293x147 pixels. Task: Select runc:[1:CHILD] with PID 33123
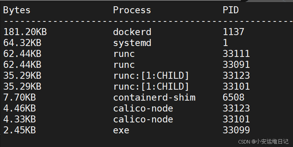[x=151, y=76]
